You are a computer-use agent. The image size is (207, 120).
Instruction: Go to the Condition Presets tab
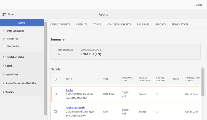(119, 24)
